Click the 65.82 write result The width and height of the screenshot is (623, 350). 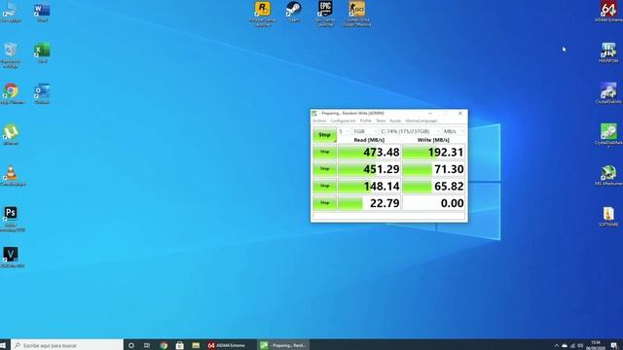433,186
